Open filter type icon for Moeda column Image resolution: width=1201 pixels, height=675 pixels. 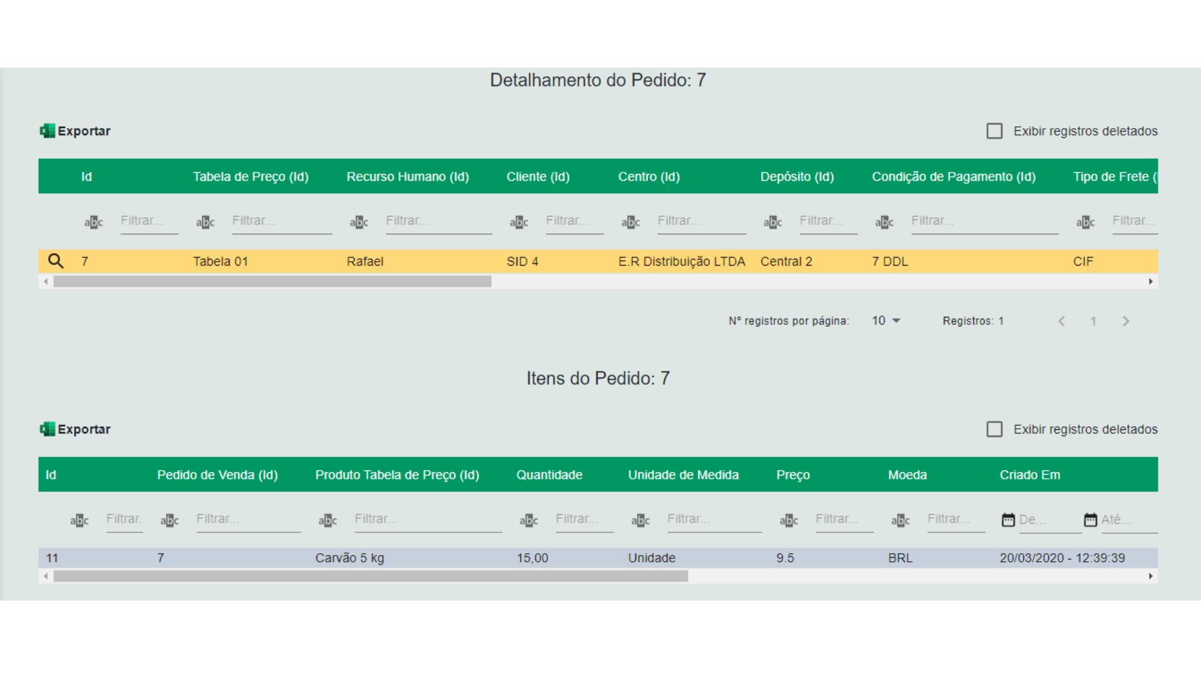pyautogui.click(x=900, y=520)
